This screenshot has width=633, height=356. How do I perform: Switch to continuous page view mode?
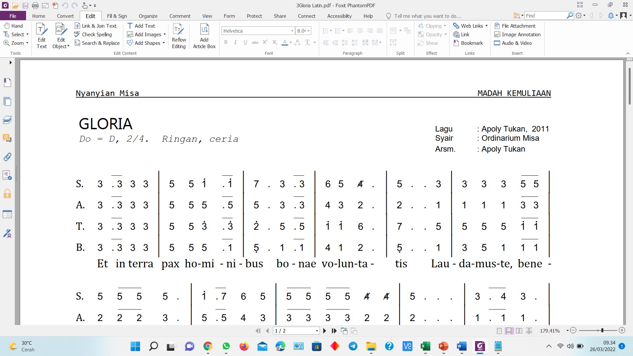pos(509,331)
